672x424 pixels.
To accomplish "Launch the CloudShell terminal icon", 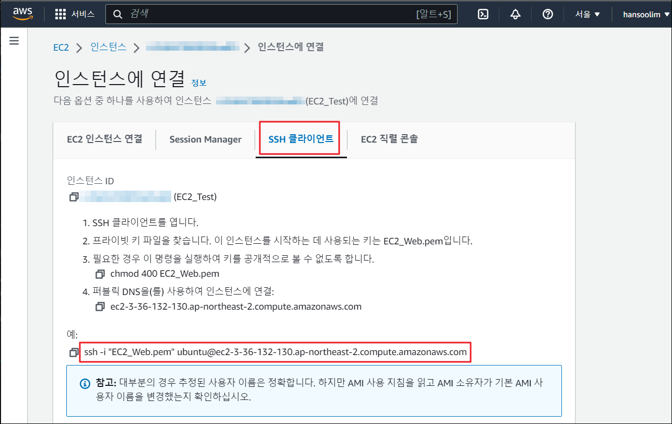I will [483, 14].
